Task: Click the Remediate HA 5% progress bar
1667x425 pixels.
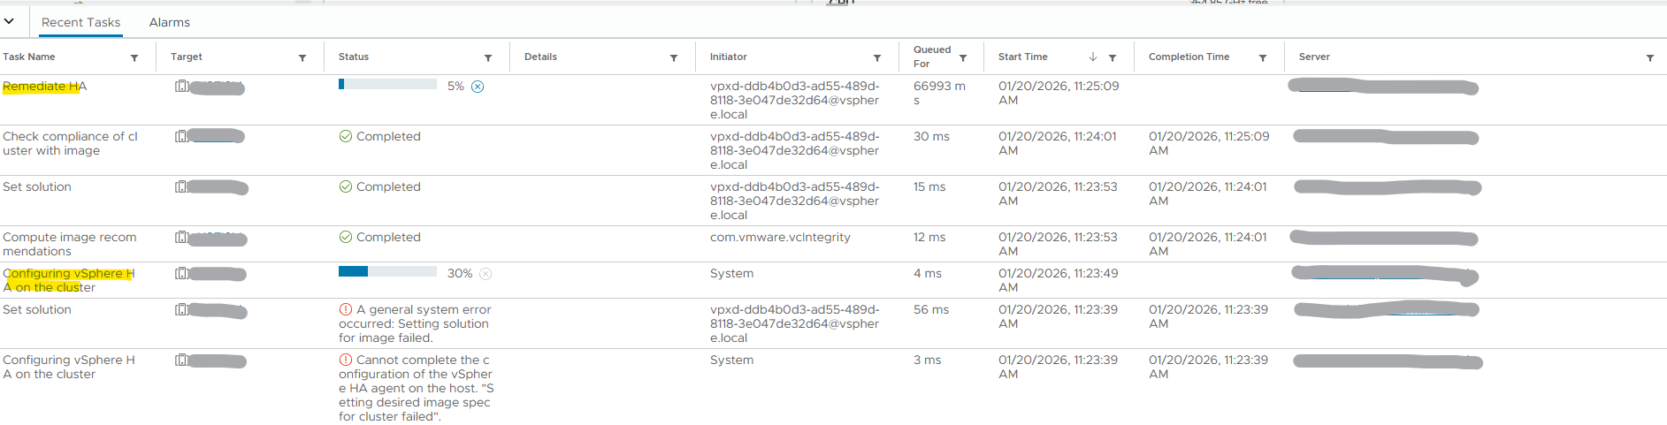Action: tap(387, 85)
